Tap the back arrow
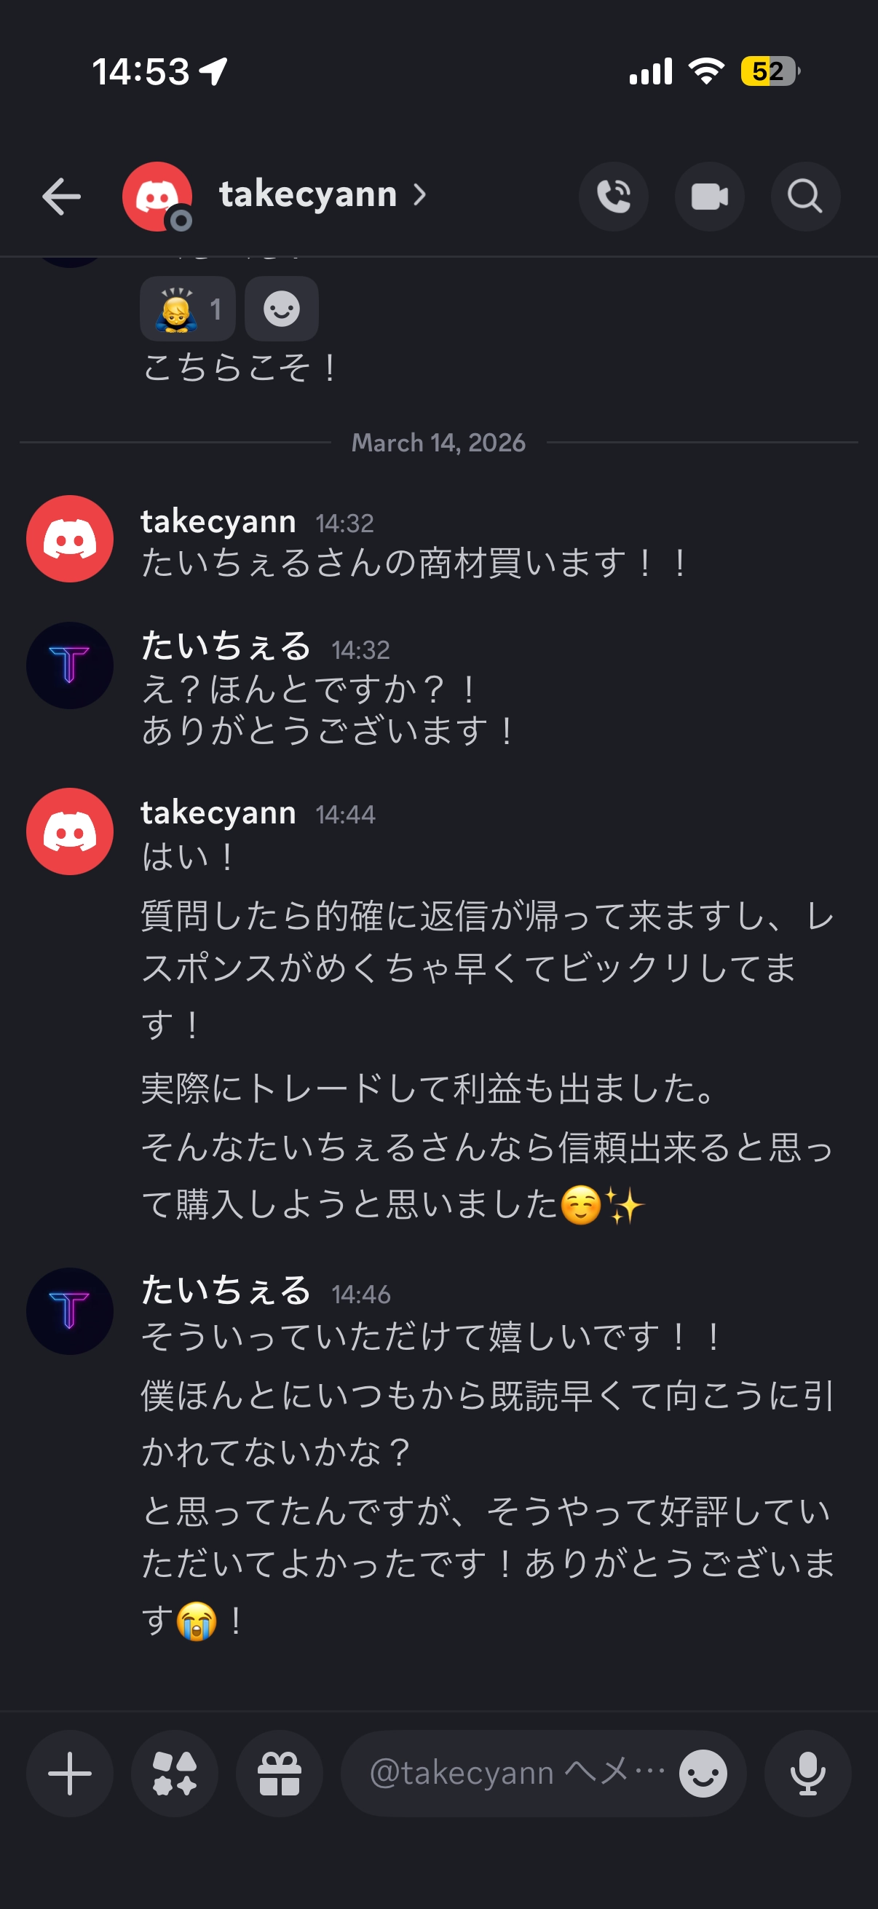The height and width of the screenshot is (1909, 878). pyautogui.click(x=61, y=197)
